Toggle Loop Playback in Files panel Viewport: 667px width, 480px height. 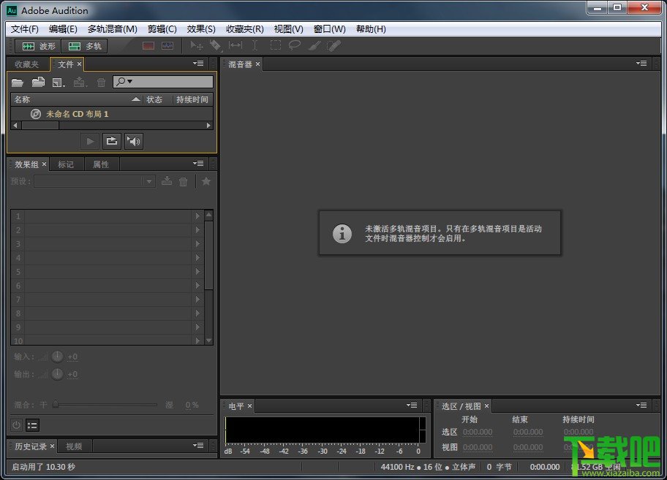click(x=111, y=142)
